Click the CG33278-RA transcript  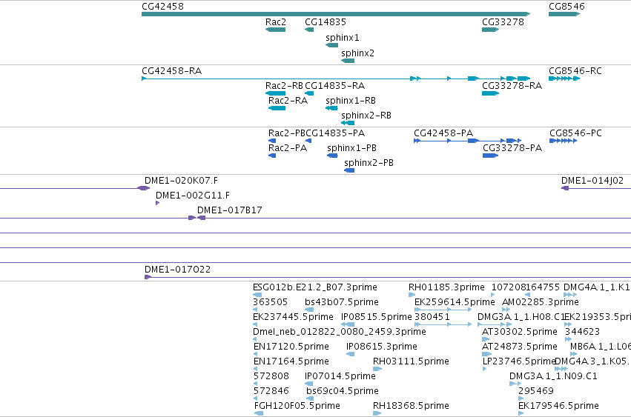tap(491, 93)
